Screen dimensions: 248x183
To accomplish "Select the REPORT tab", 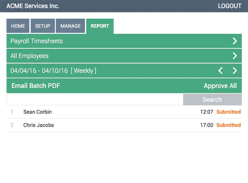I will tap(100, 26).
